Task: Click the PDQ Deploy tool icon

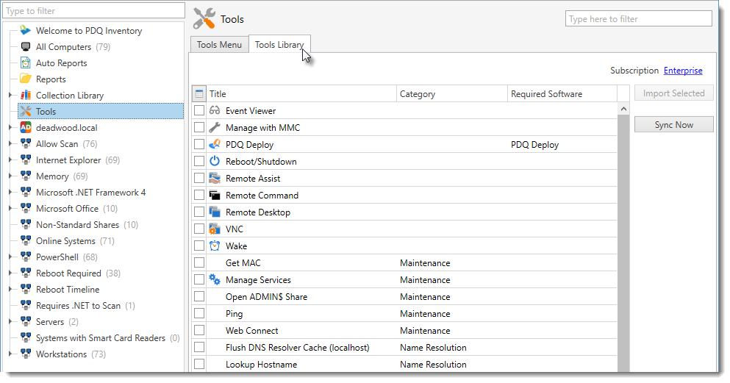Action: click(215, 144)
